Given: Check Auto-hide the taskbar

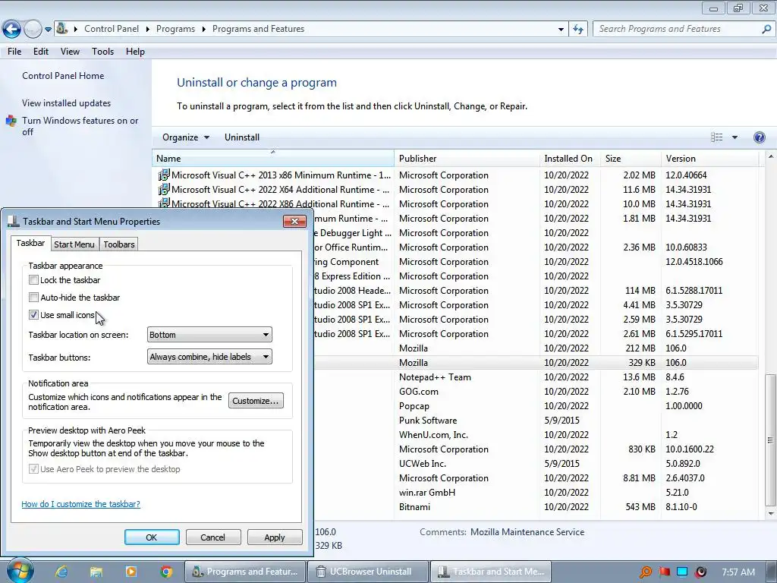Looking at the screenshot, I should coord(33,298).
